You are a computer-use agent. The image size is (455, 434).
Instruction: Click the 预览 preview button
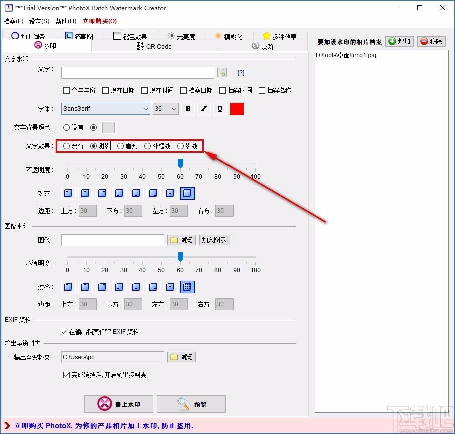pyautogui.click(x=191, y=404)
